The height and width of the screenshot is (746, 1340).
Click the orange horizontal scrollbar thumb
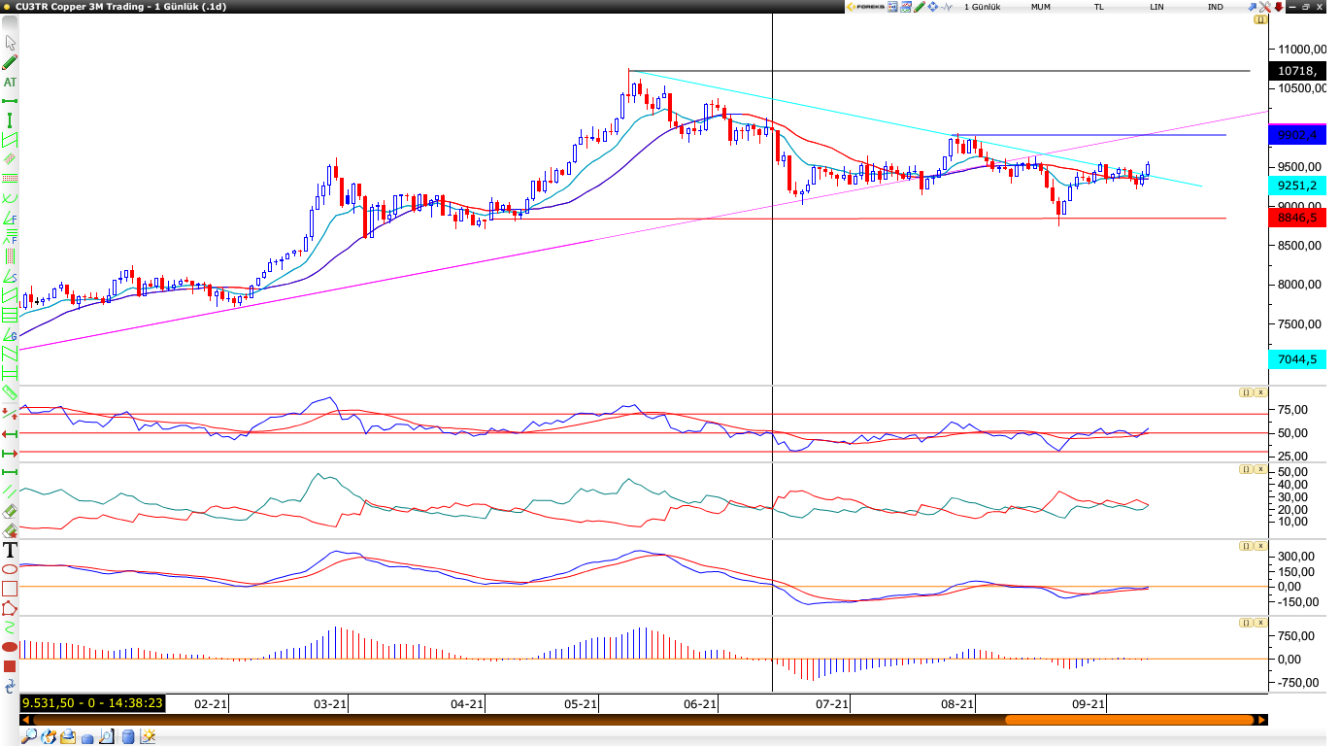[x=1128, y=720]
